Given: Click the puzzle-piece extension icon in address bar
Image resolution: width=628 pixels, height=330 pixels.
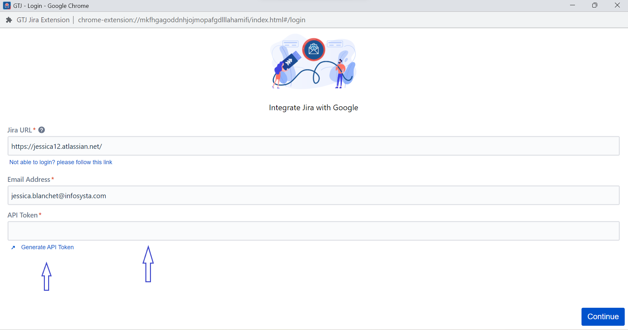Looking at the screenshot, I should pyautogui.click(x=9, y=20).
